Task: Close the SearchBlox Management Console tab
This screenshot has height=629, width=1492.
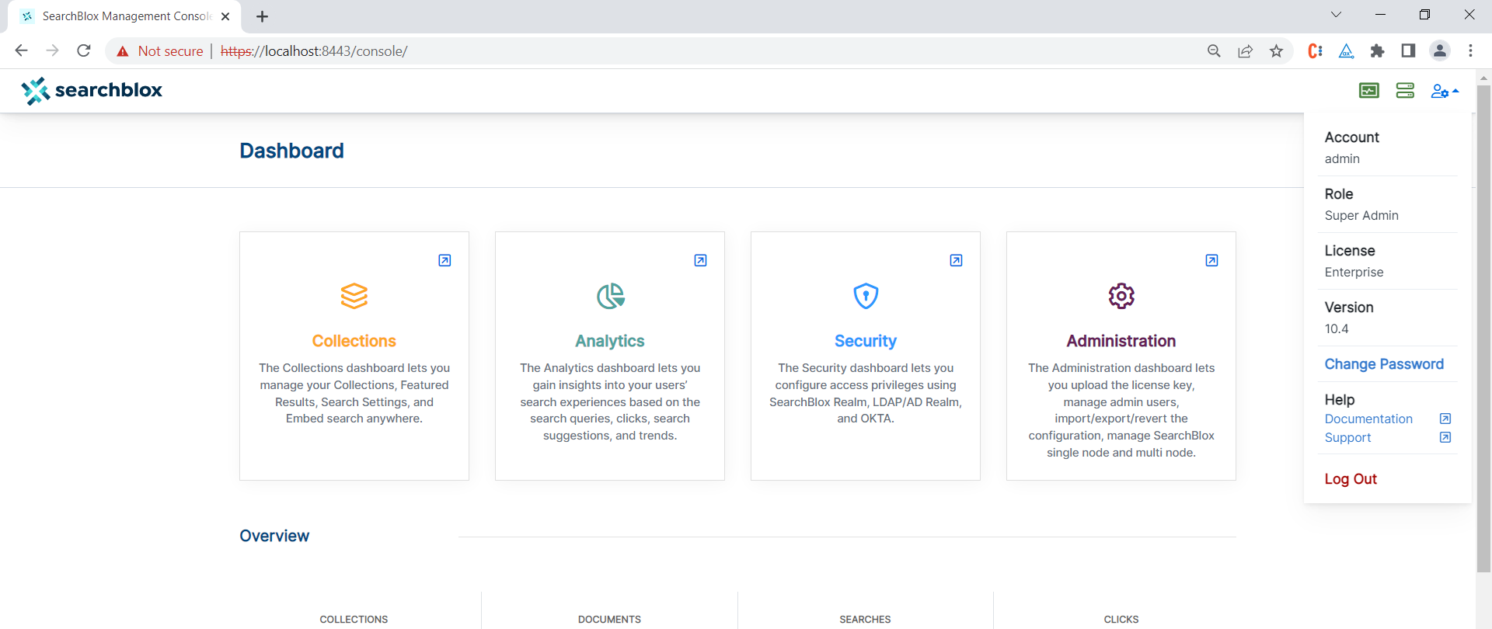Action: point(225,16)
